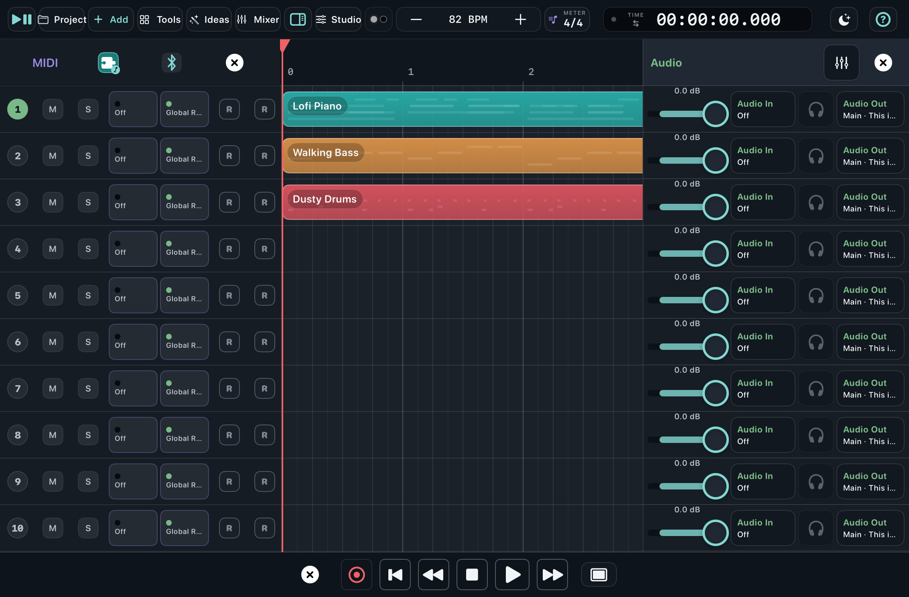Arm the first R button on track 6
This screenshot has width=909, height=597.
click(x=229, y=342)
